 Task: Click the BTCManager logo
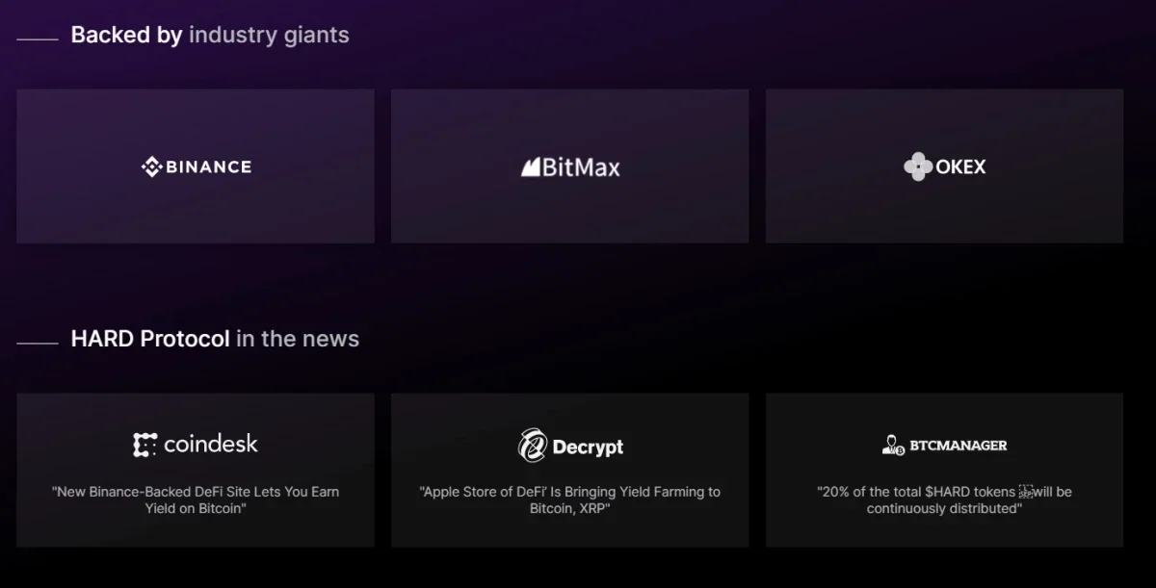[944, 445]
